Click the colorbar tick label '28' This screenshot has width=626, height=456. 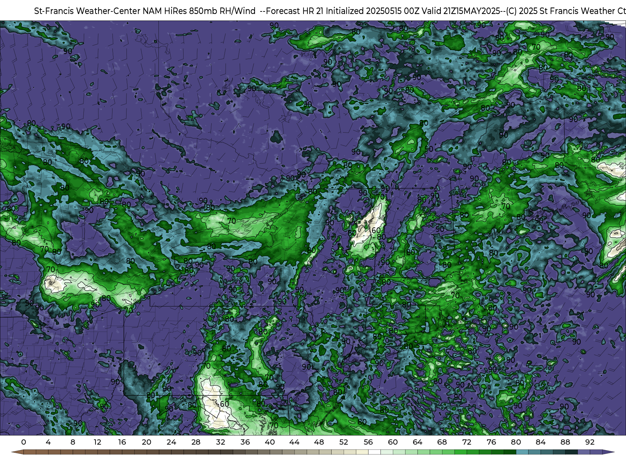point(196,442)
